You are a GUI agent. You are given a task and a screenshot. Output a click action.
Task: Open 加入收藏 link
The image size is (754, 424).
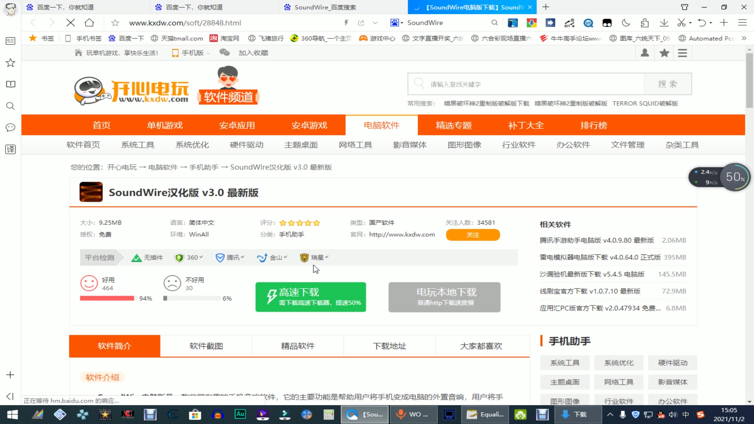click(253, 53)
